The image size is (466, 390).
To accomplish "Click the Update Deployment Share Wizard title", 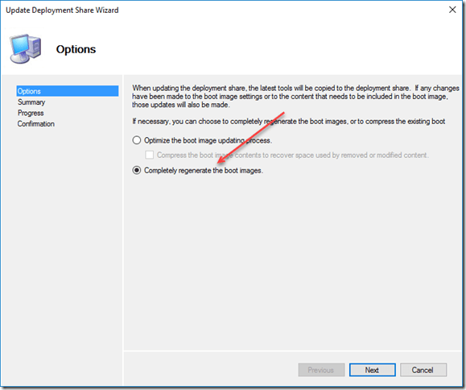I will (x=62, y=10).
